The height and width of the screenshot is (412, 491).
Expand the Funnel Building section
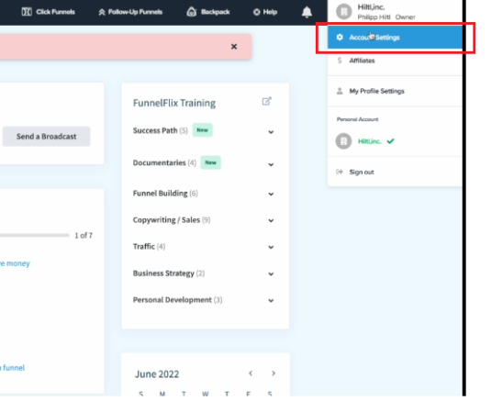271,195
